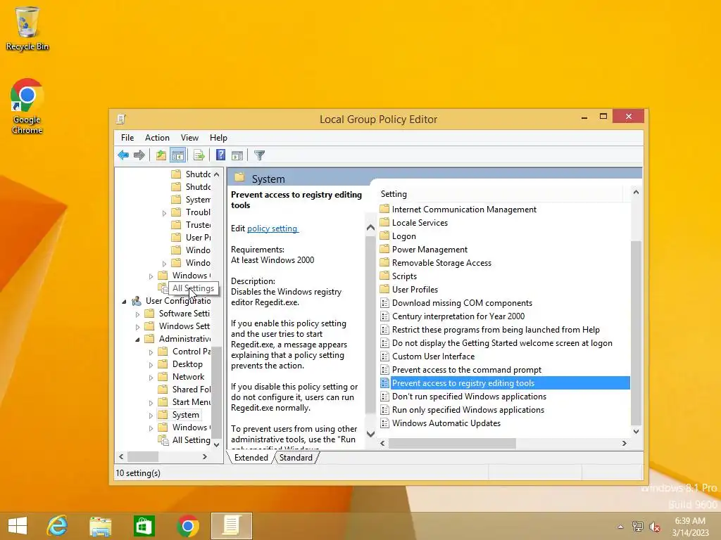Select Prevent access to the command prompt
Screen dimensions: 721x540
[x=467, y=370]
